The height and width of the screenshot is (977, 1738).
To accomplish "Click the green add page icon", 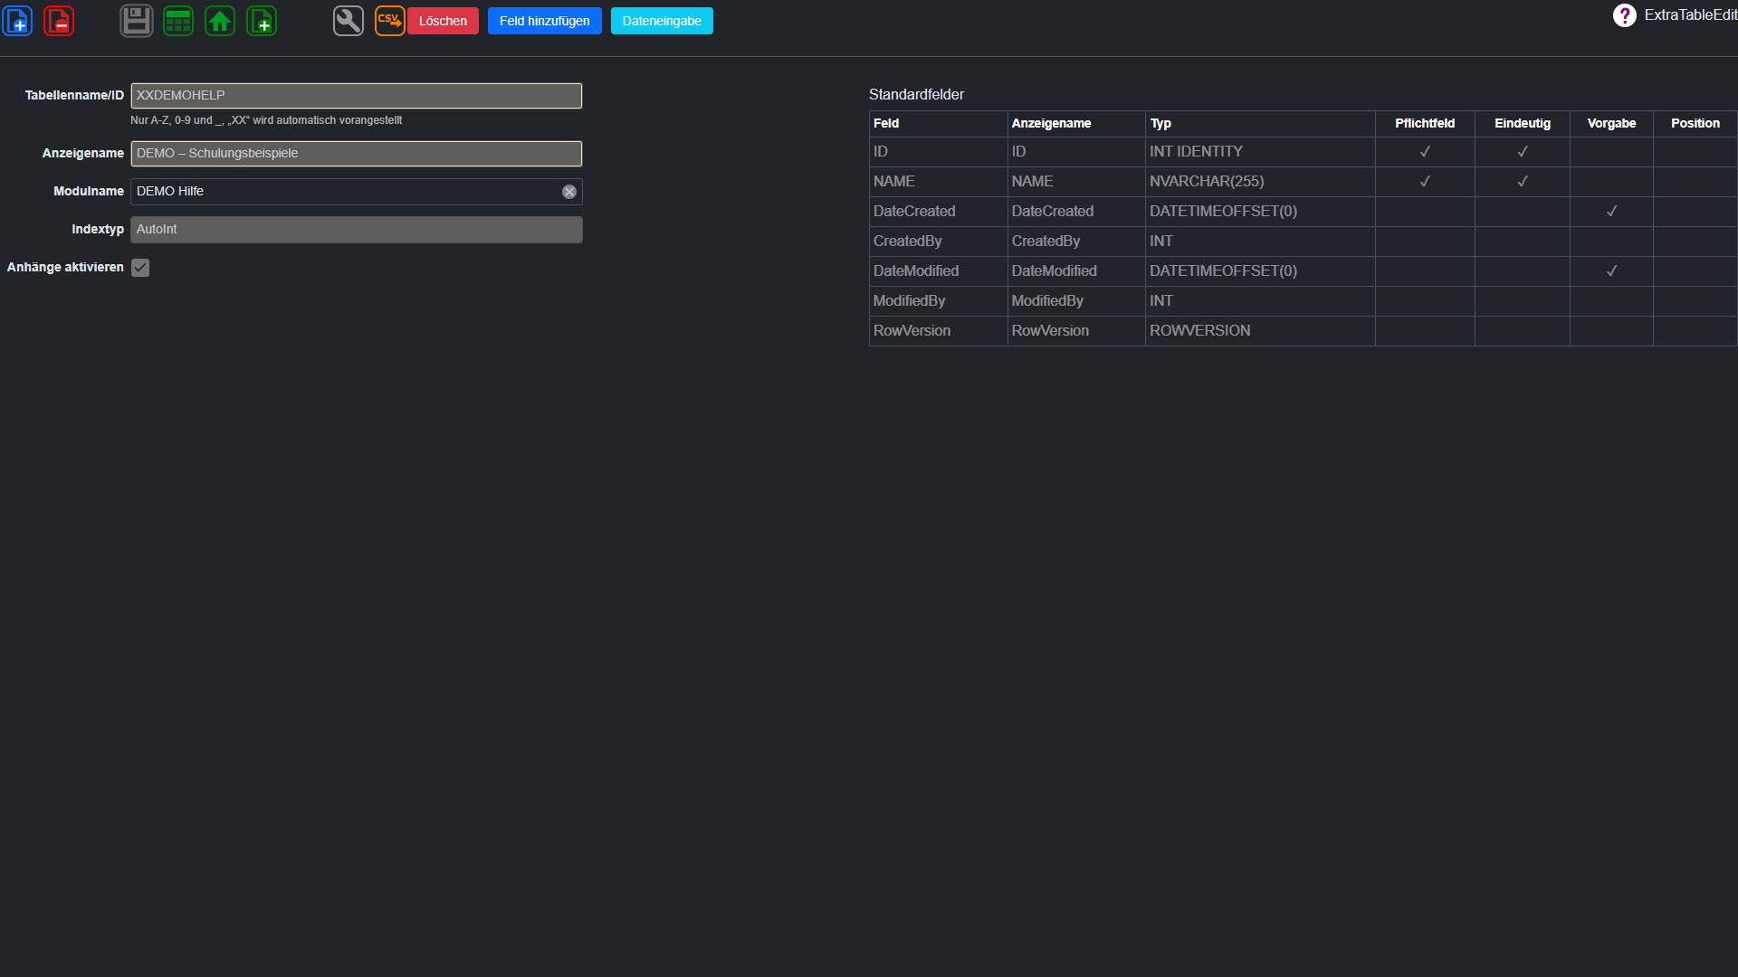I will click(x=262, y=20).
